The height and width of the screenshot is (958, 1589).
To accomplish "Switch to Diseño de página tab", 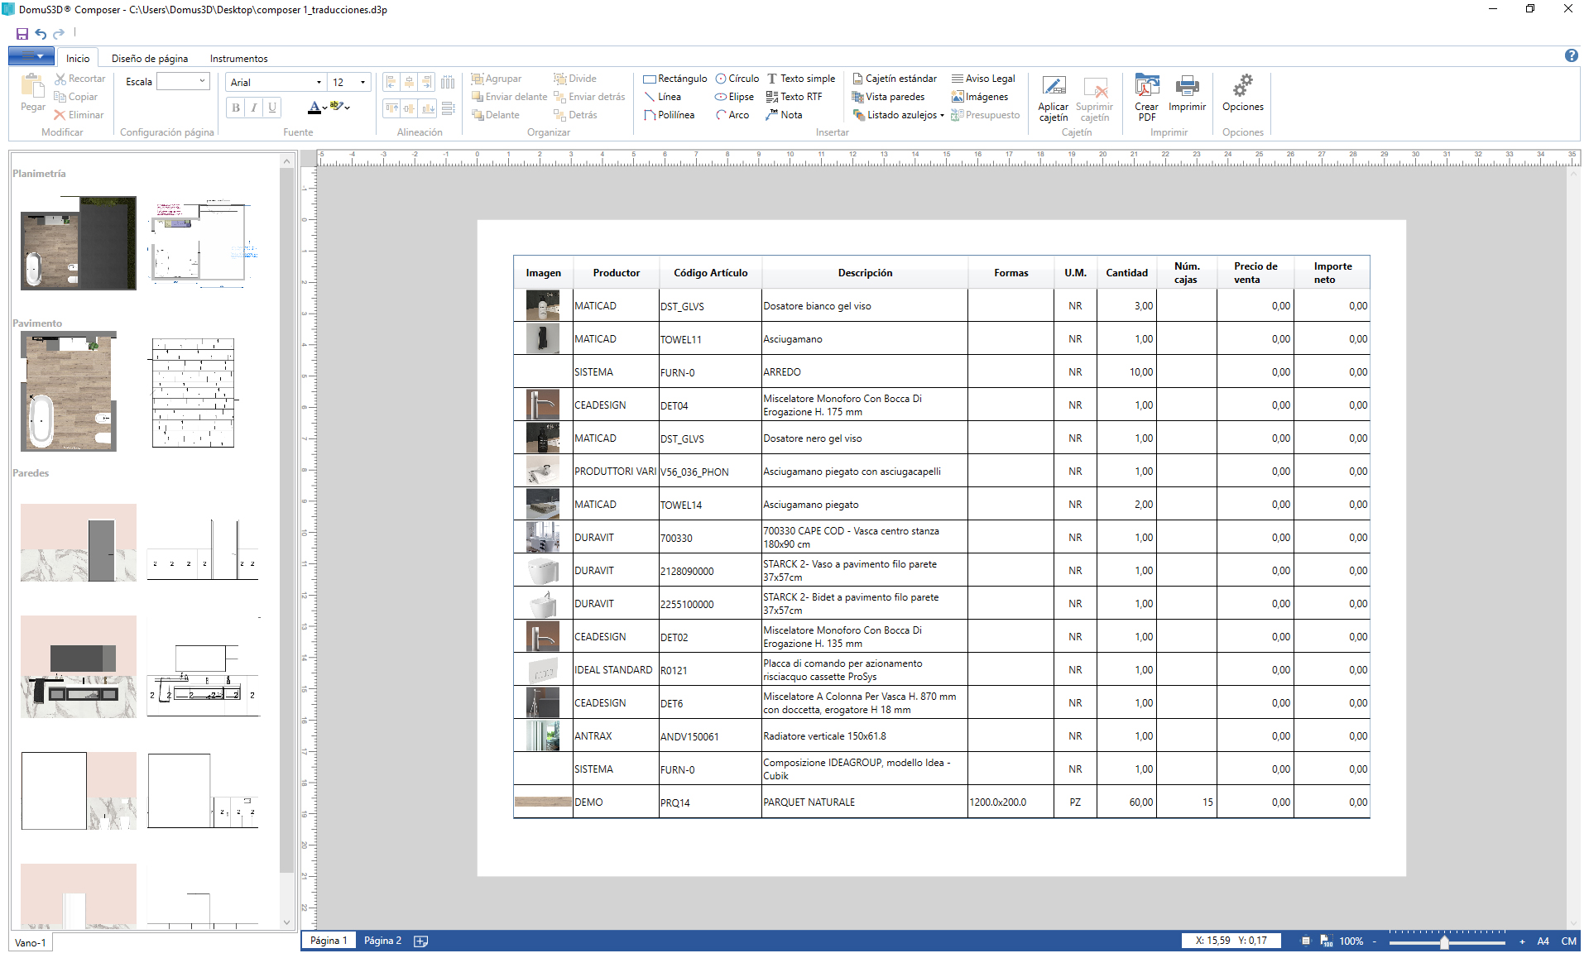I will coord(150,58).
